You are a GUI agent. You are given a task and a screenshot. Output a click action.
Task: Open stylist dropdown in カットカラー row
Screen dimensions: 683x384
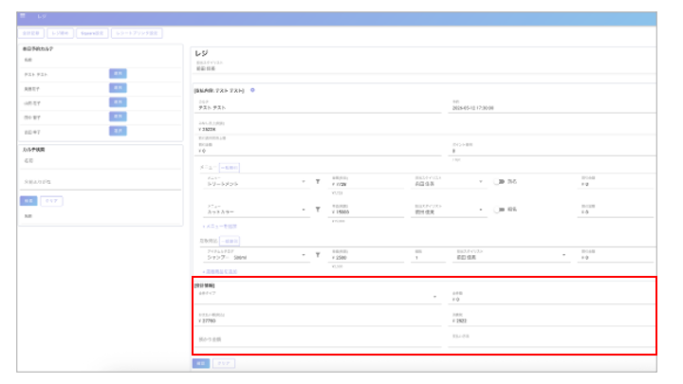[449, 210]
